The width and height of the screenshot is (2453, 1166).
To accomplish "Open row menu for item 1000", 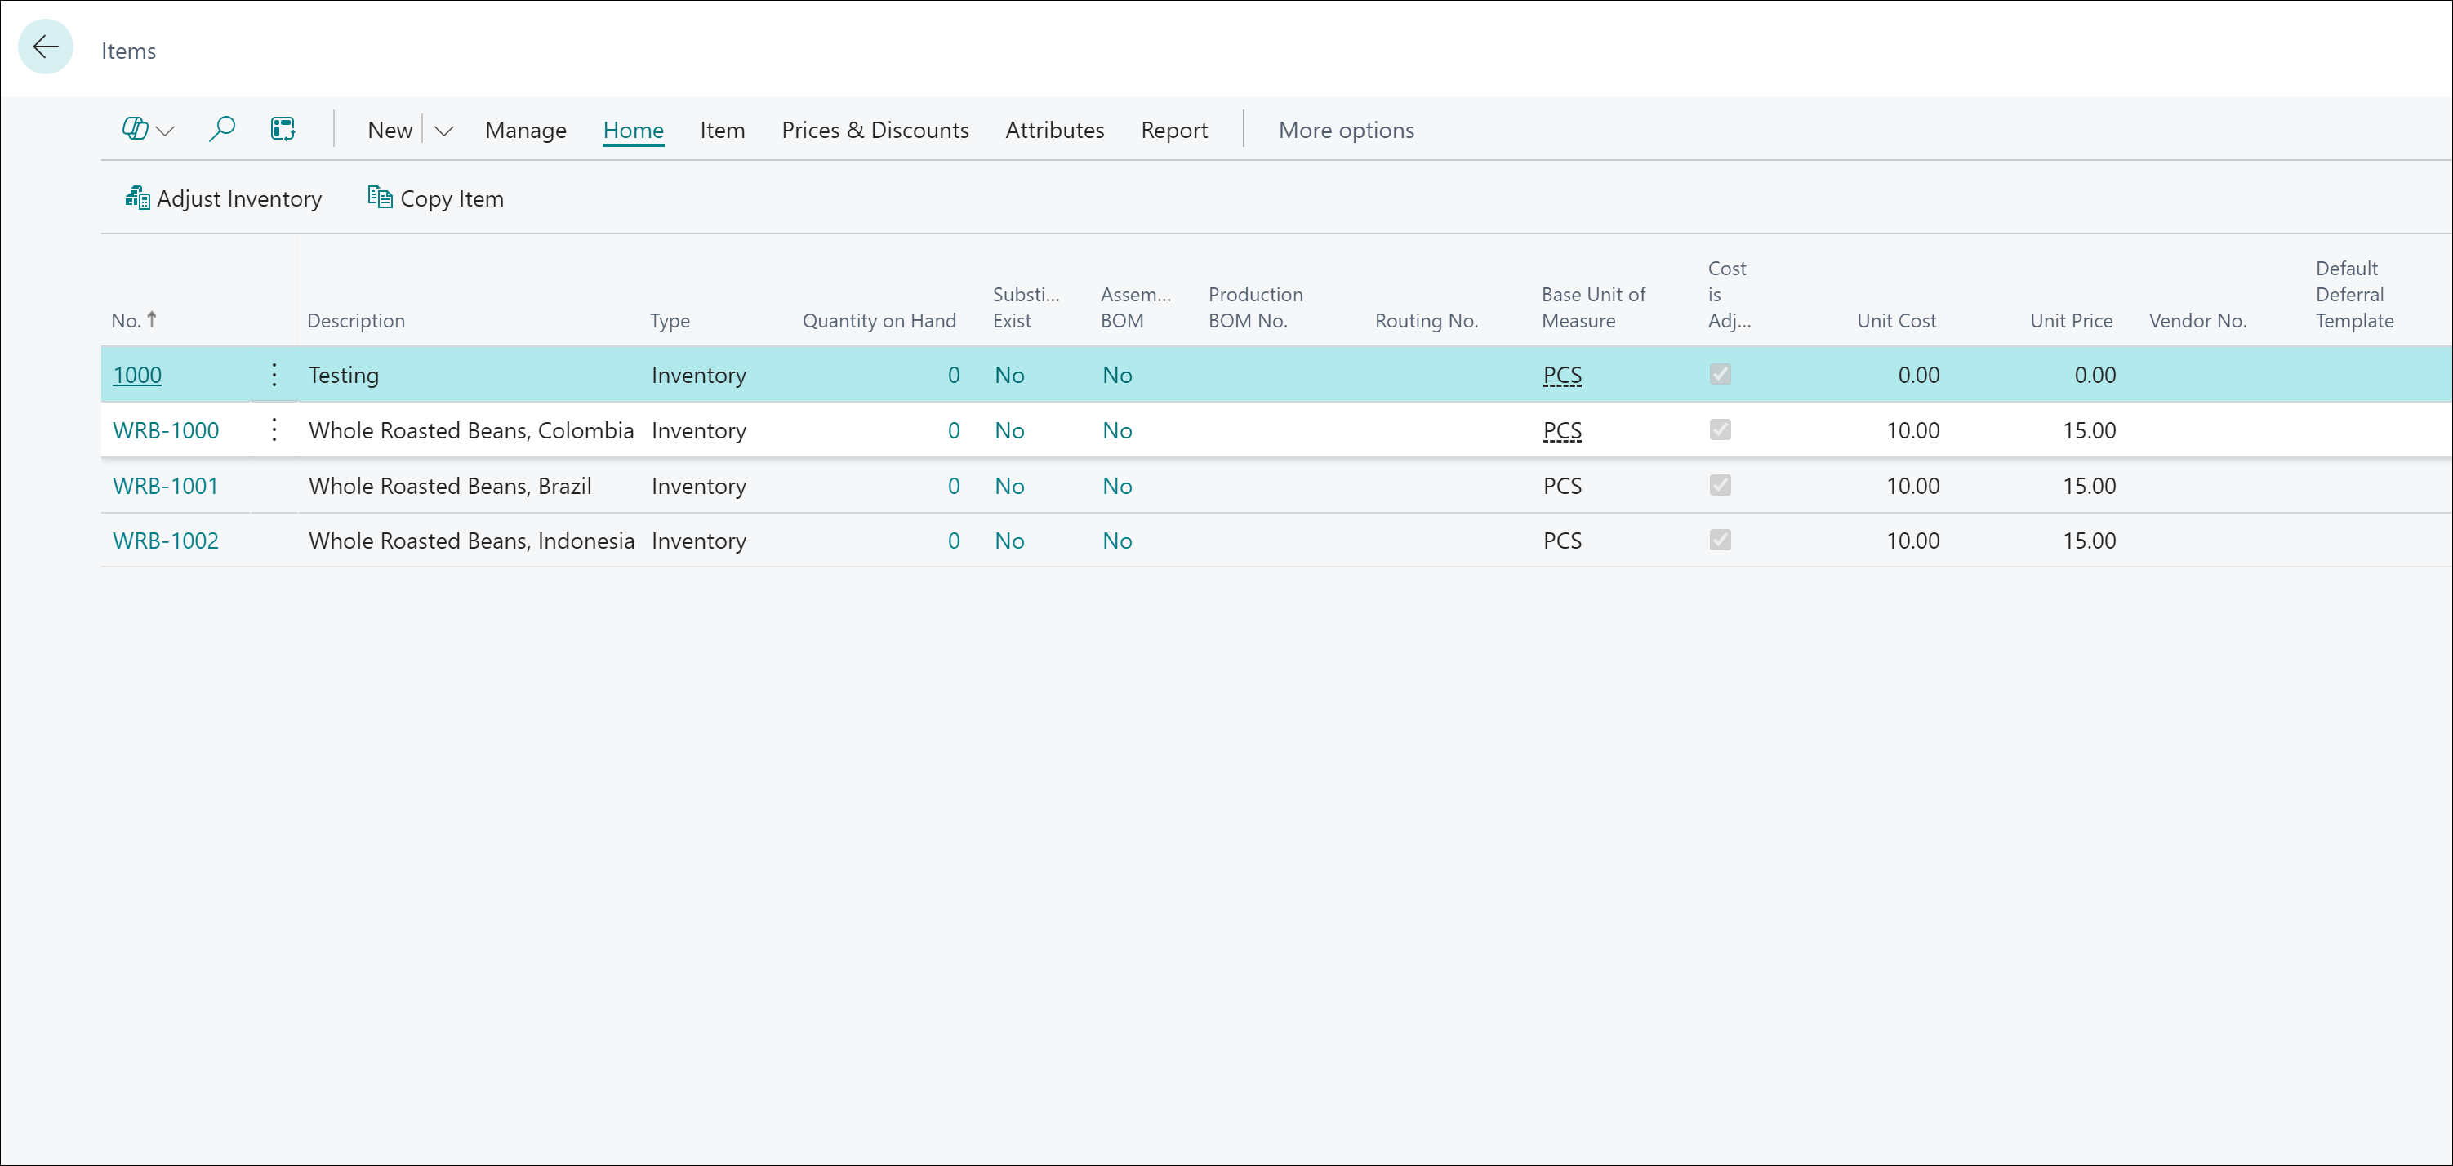I will [x=274, y=374].
